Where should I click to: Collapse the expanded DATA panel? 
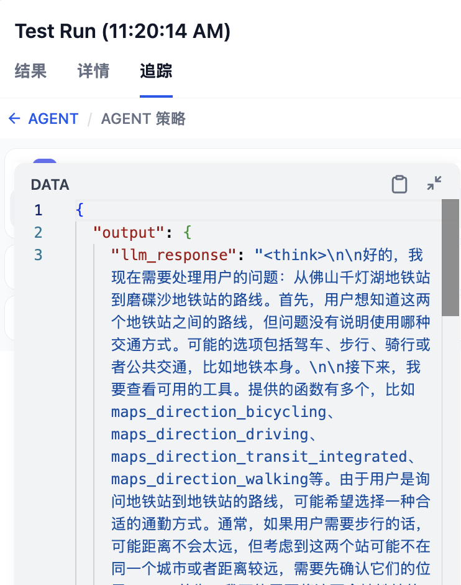point(434,183)
